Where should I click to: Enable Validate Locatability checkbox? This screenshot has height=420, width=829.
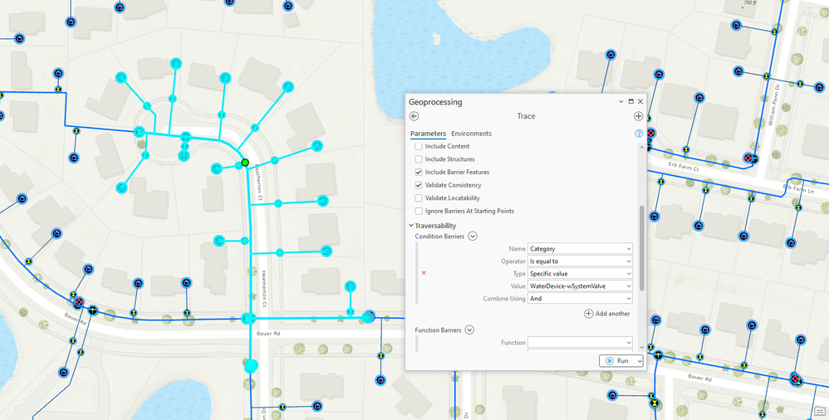click(418, 198)
